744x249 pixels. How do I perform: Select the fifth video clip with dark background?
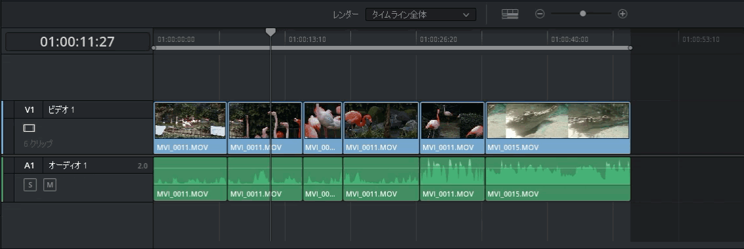click(452, 128)
